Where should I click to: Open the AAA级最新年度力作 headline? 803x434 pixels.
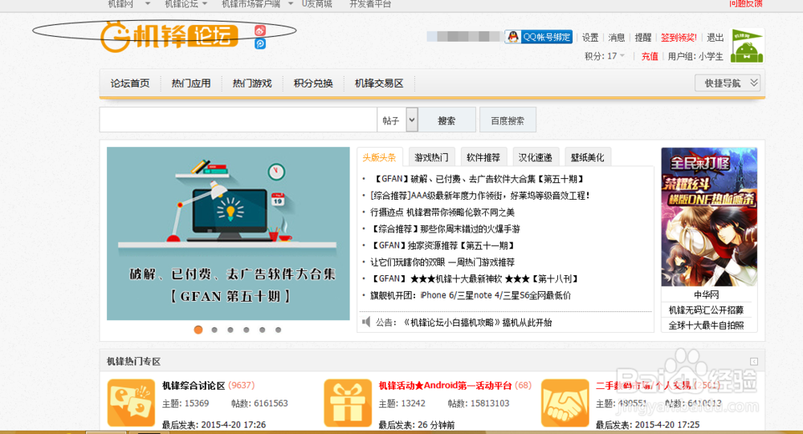(x=480, y=196)
